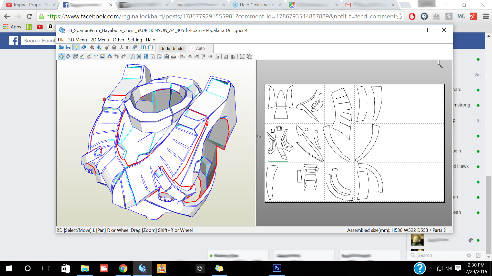Select the edge color eraser tool
This screenshot has width=492, height=276.
[89, 56]
